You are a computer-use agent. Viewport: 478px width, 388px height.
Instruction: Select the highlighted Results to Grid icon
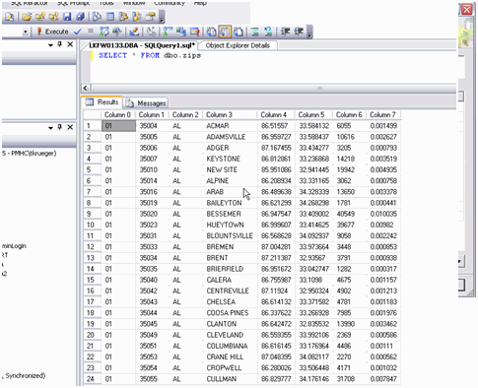pos(225,32)
